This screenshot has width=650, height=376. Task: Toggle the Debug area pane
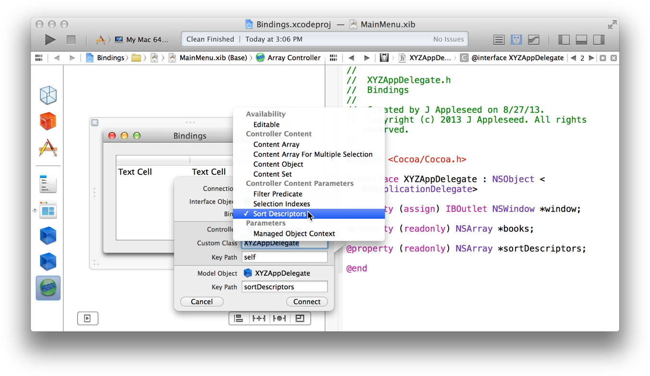581,40
